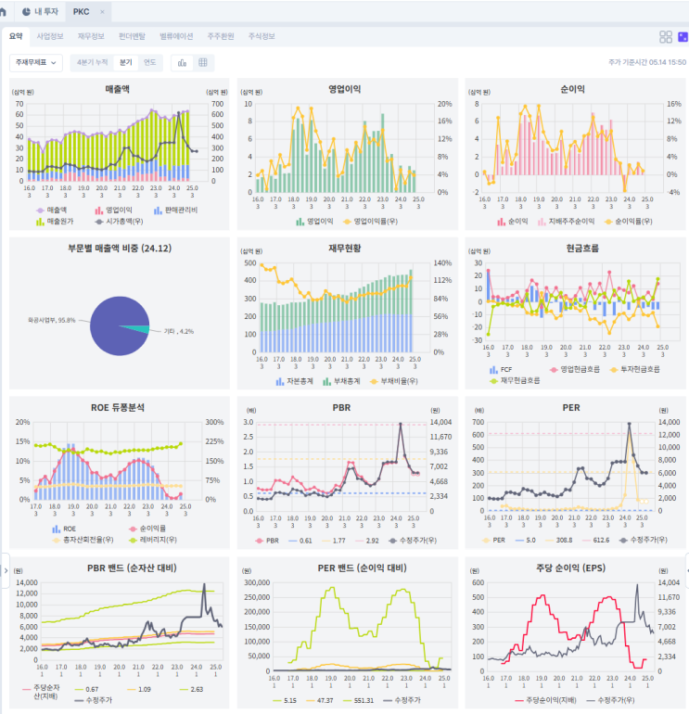This screenshot has width=689, height=714.
Task: Toggle the 2.92 PBR line legend
Action: tap(366, 541)
